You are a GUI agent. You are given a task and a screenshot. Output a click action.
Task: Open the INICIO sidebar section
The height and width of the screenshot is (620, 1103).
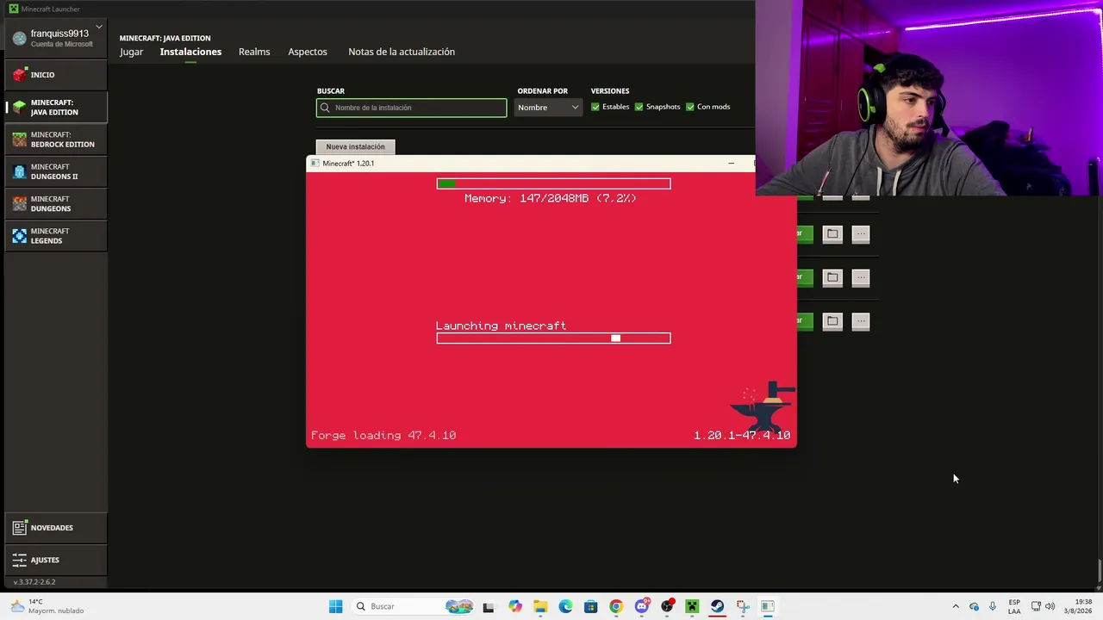[x=56, y=75]
